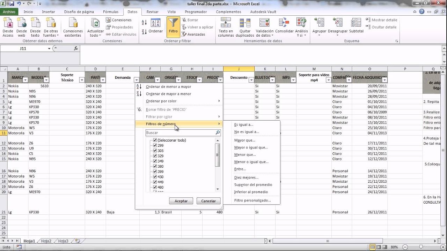Click the Filtro funnel icon

173,23
